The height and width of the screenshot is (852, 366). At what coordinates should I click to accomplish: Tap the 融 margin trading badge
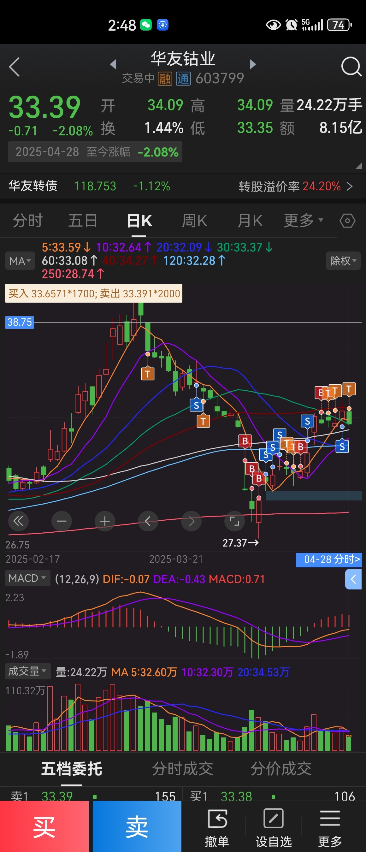click(165, 79)
